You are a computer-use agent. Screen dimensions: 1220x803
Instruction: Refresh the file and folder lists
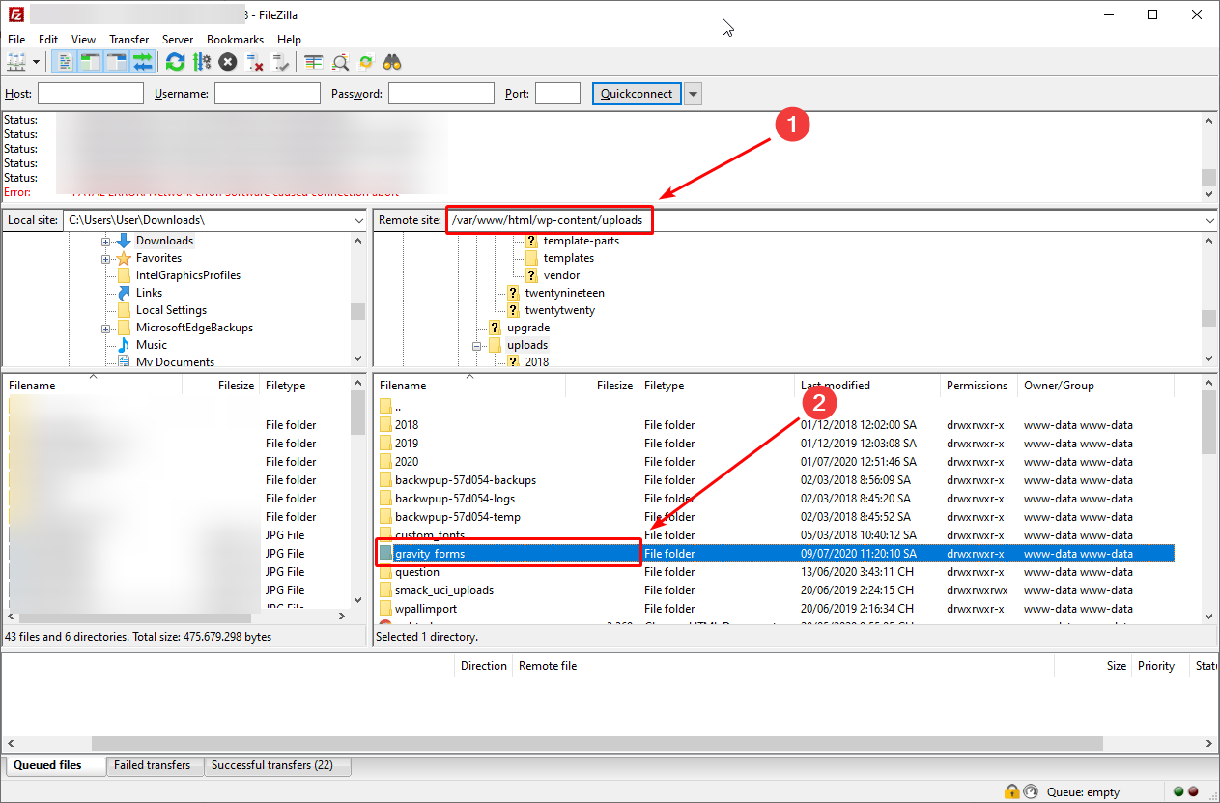click(x=175, y=62)
